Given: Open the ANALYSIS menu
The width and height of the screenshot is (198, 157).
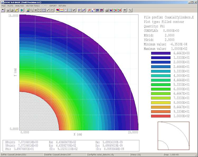Looking at the screenshot, I should pos(19,6).
